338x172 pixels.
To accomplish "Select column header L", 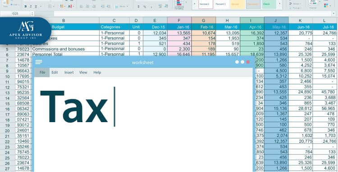I will pyautogui.click(x=324, y=20).
